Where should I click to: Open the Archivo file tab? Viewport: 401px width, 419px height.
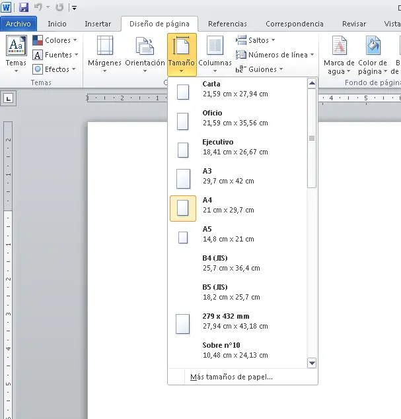pos(18,24)
